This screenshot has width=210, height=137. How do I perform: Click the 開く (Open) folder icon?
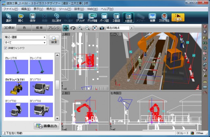21,17
